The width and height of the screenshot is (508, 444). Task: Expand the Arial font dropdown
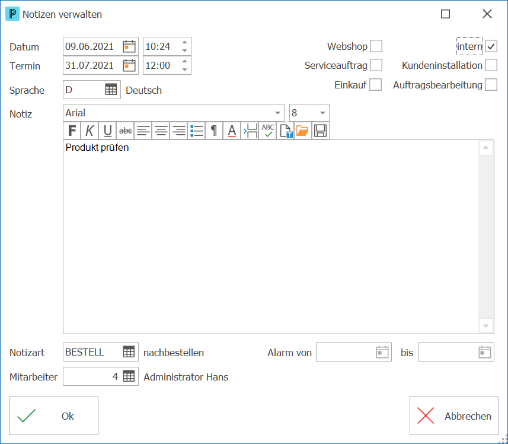[x=277, y=113]
